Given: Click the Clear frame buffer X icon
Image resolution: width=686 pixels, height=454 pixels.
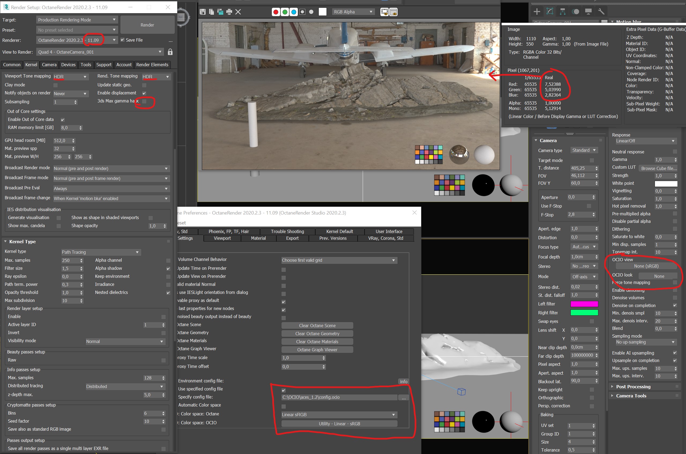Looking at the screenshot, I should coord(238,12).
